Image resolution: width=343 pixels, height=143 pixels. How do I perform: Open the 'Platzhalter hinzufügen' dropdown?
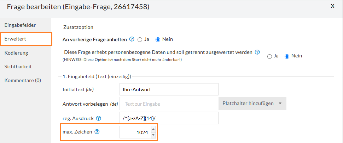click(252, 104)
